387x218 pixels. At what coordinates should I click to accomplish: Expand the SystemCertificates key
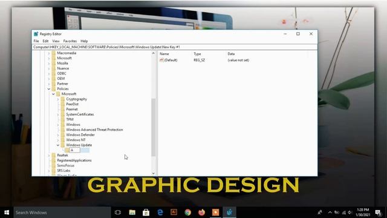tap(58, 114)
